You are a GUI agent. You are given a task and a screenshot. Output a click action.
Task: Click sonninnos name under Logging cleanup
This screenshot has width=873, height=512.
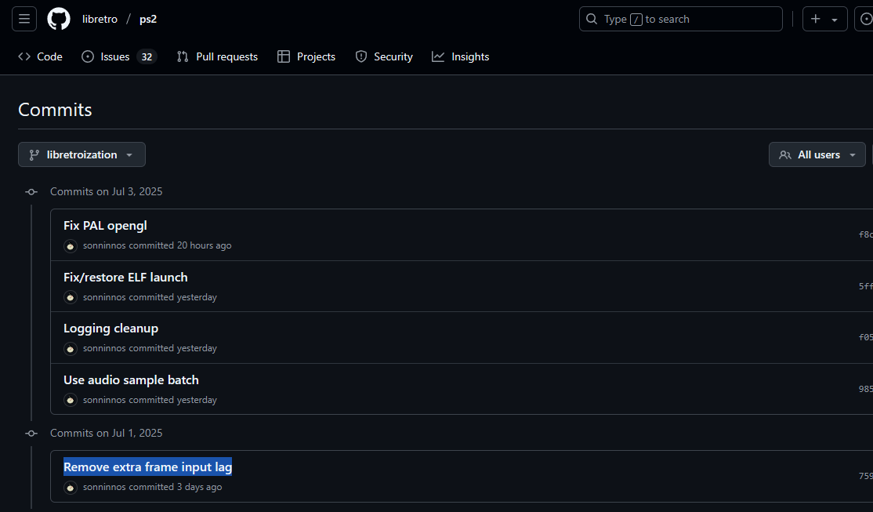[104, 347]
